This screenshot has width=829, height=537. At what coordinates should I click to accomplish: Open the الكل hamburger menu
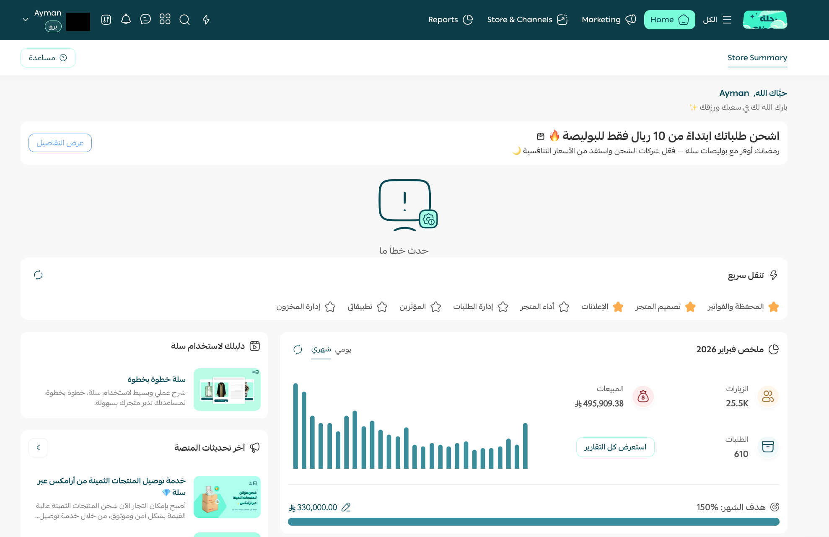(717, 20)
